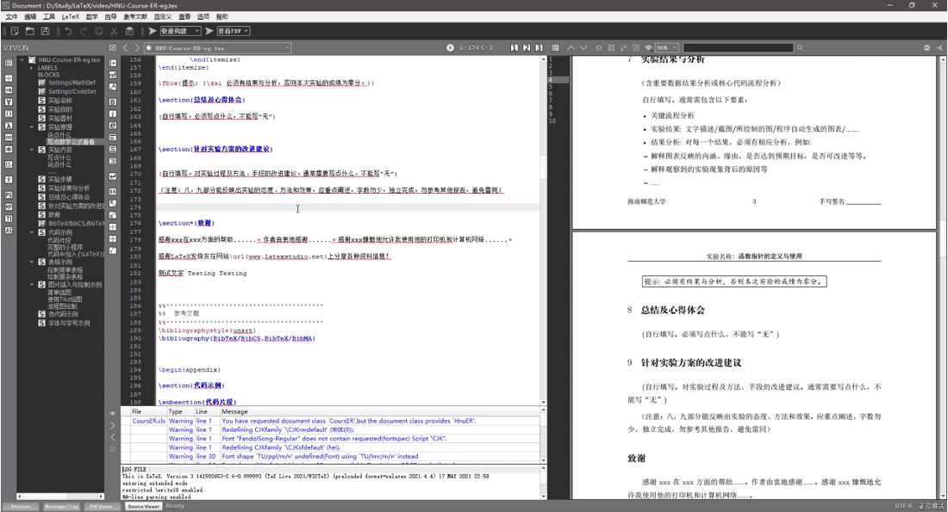Screen dimensions: 948x512
Task: Insert a new line with return icon
Action: click(x=113, y=176)
